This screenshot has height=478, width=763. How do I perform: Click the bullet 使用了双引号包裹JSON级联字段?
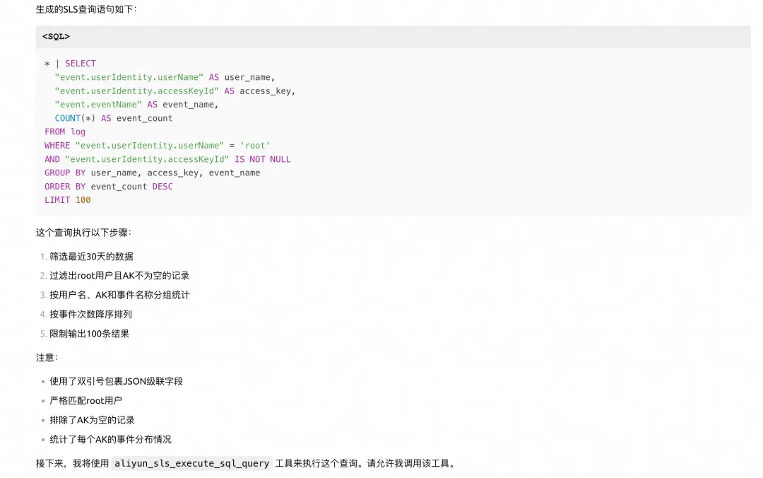coord(116,381)
